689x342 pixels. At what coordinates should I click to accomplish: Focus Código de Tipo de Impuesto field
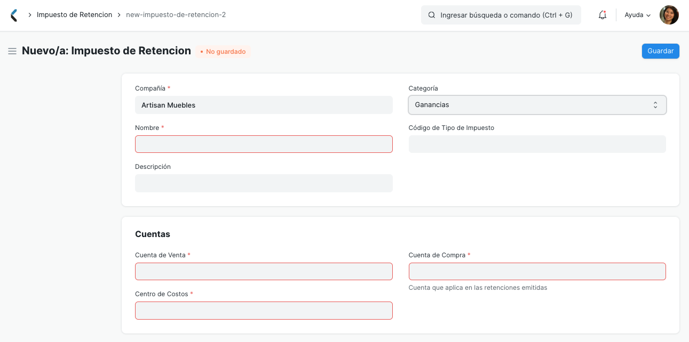tap(537, 144)
